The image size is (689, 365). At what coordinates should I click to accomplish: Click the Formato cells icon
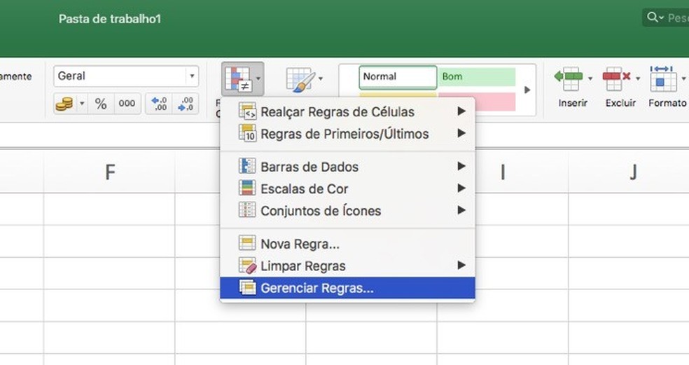click(662, 78)
